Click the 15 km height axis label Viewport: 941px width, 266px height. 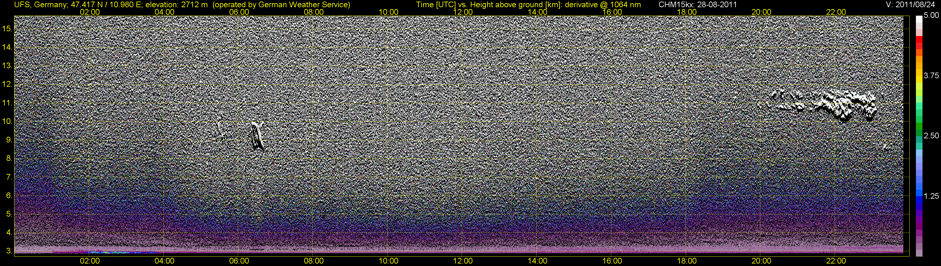(x=7, y=29)
